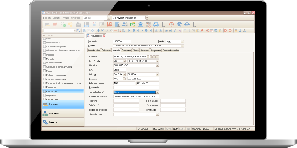Click the printer icon in small toolbar
This screenshot has width=297, height=148.
(166, 31)
